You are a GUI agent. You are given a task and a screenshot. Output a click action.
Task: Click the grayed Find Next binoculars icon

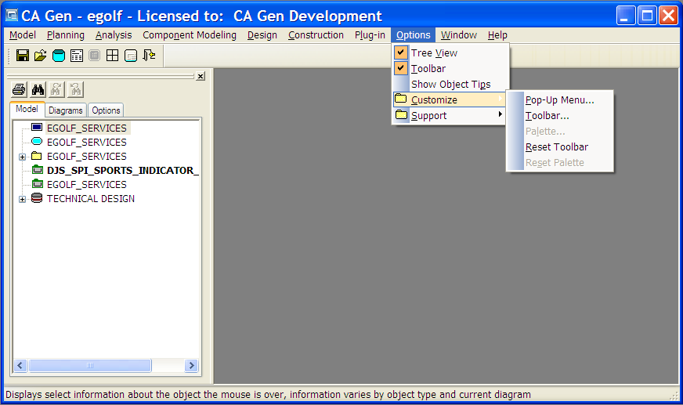coord(56,90)
